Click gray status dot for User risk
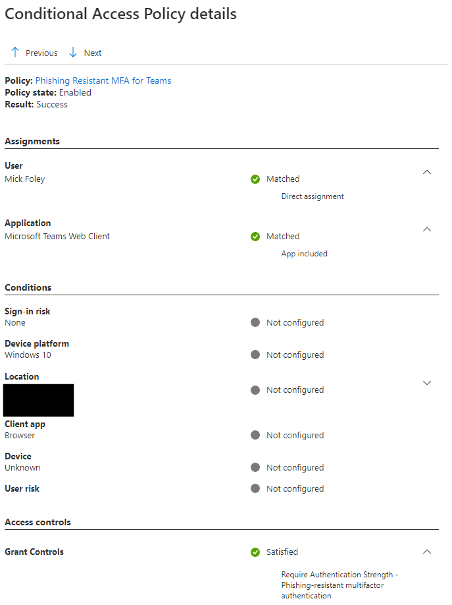The height and width of the screenshot is (605, 452). [255, 489]
